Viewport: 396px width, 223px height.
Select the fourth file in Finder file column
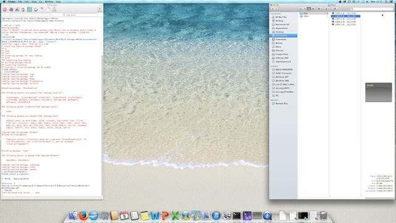click(x=345, y=22)
